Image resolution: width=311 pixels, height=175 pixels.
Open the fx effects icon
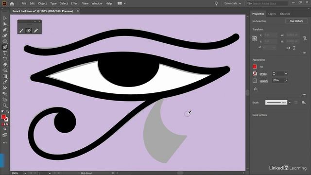256,89
